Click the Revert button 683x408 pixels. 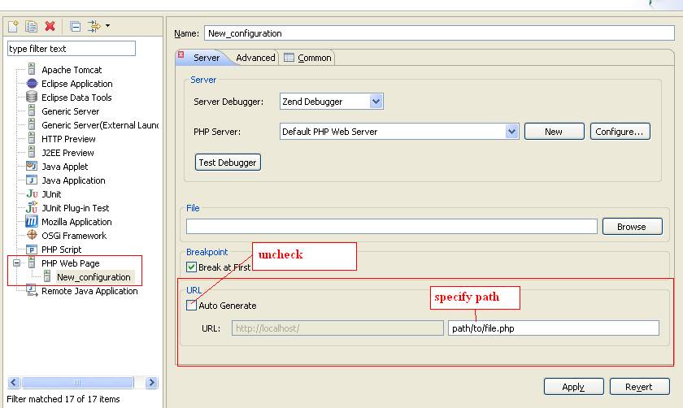coord(639,387)
